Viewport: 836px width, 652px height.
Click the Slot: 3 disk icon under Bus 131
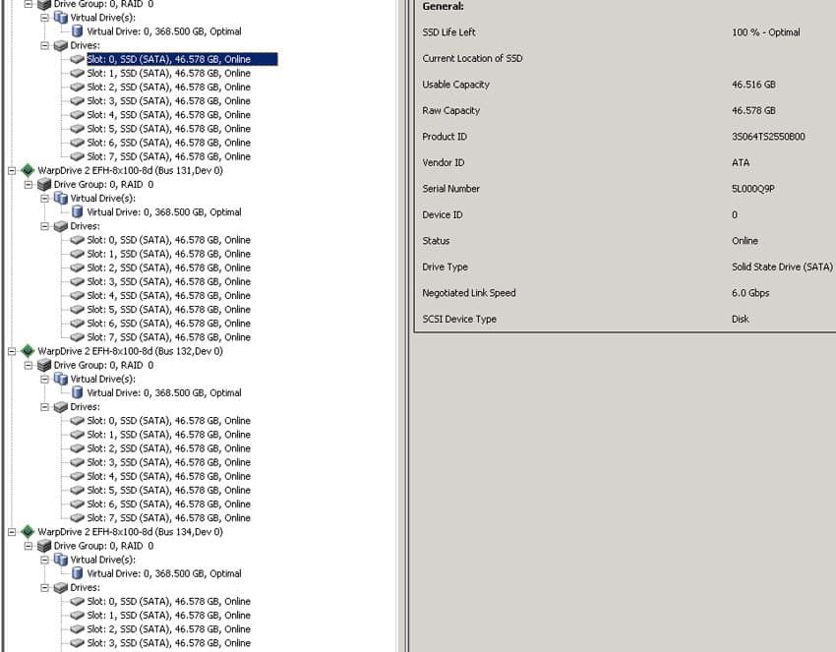tap(78, 281)
